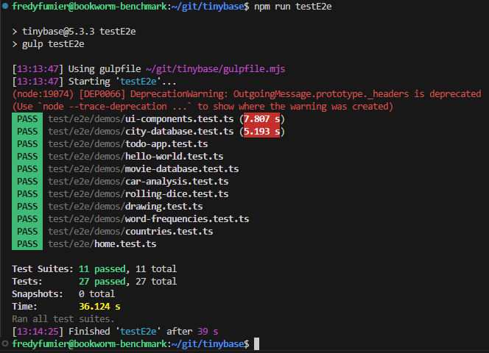The height and width of the screenshot is (353, 489).
Task: Click car-analysis.test.ts file path
Action: point(138,182)
